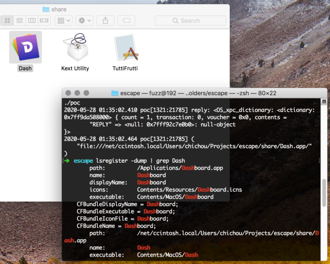Click the Terminal window title text
Viewport: 330px width, 264px height.
coord(198,93)
